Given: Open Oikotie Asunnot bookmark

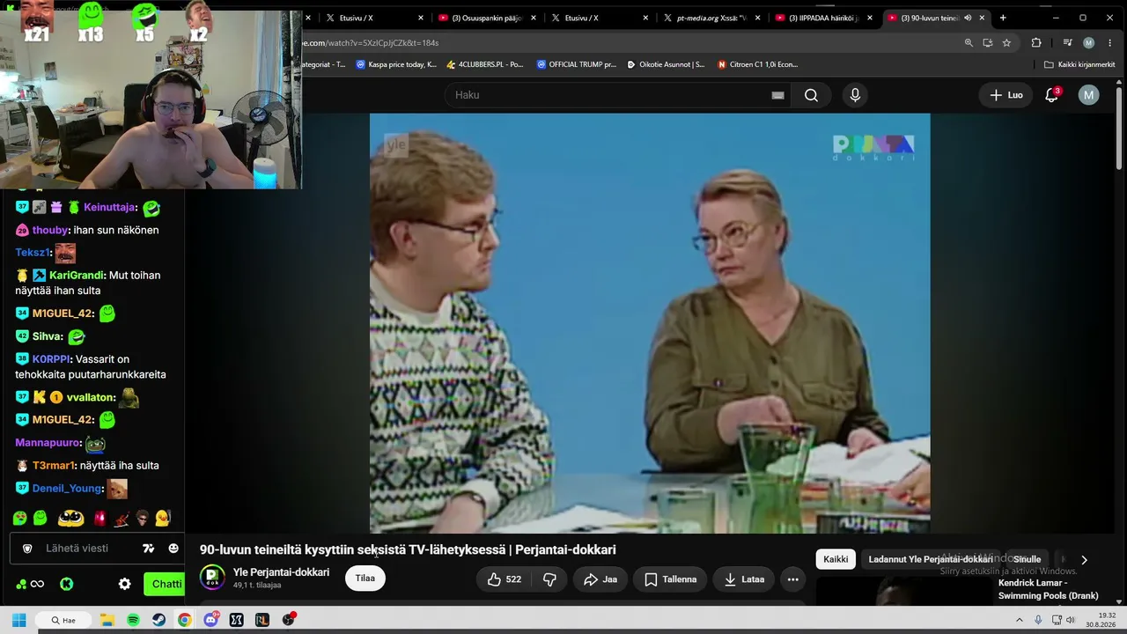Looking at the screenshot, I should 666,64.
